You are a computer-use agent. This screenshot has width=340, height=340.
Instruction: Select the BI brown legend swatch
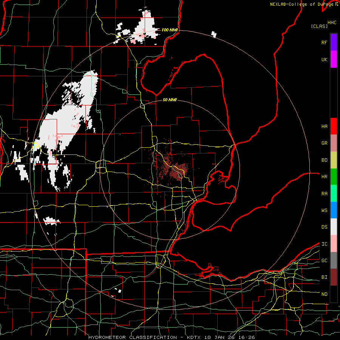tap(334, 277)
